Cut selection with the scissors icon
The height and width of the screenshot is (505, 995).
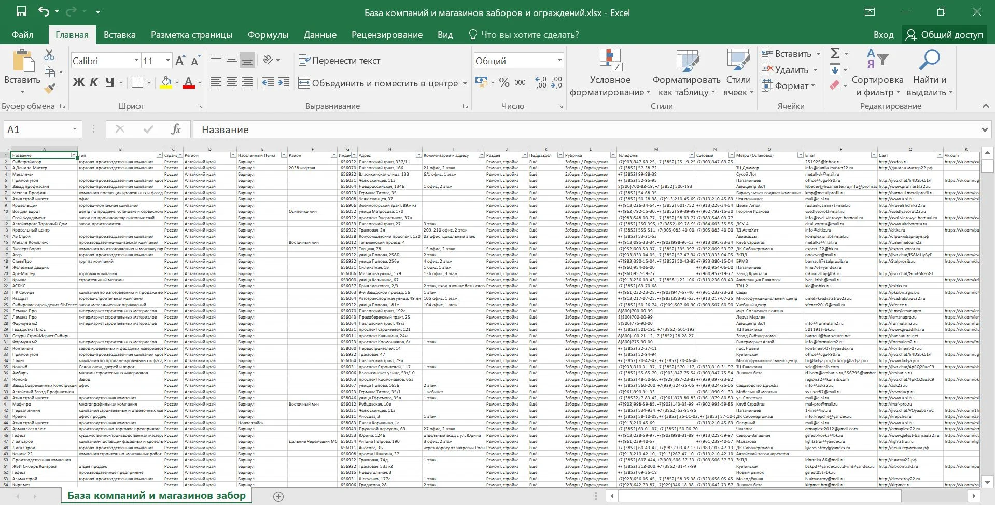coord(49,54)
